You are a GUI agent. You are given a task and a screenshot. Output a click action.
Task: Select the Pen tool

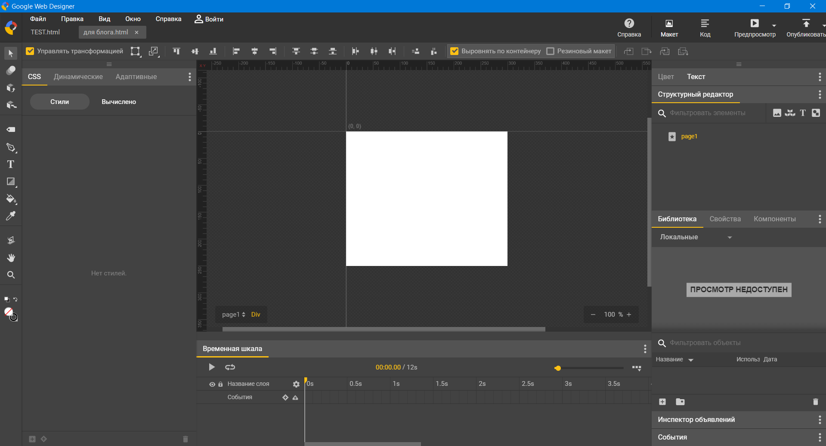coord(11,147)
